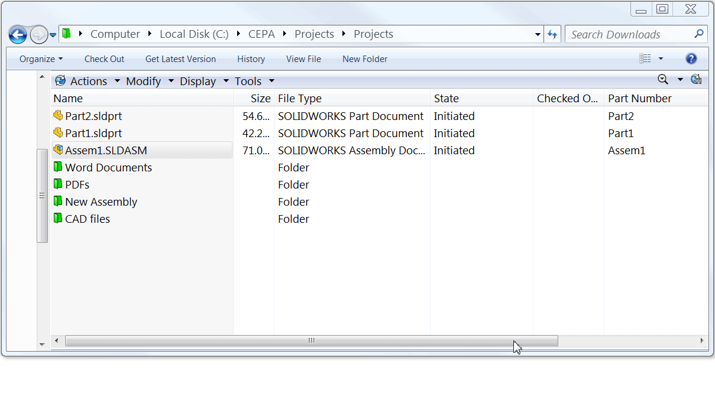Click Computer in the address breadcrumb
Image resolution: width=715 pixels, height=406 pixels.
pos(115,34)
